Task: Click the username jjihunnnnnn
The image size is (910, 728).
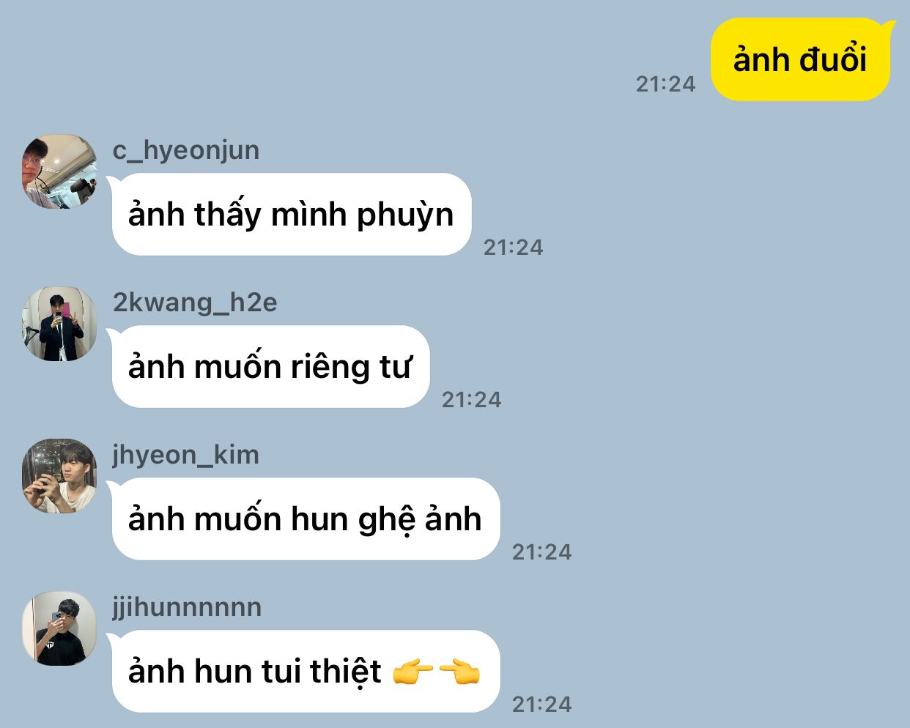Action: (187, 607)
